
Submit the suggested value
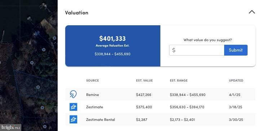[236, 50]
